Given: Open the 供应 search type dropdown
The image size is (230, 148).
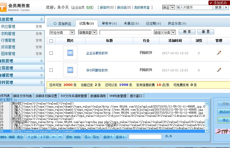Looking at the screenshot, I should 168,7.
